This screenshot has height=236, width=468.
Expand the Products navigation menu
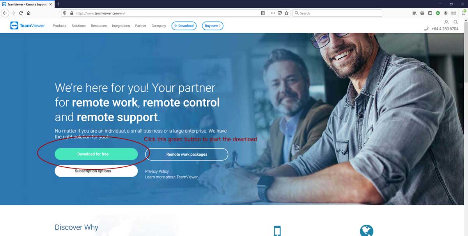pyautogui.click(x=59, y=26)
